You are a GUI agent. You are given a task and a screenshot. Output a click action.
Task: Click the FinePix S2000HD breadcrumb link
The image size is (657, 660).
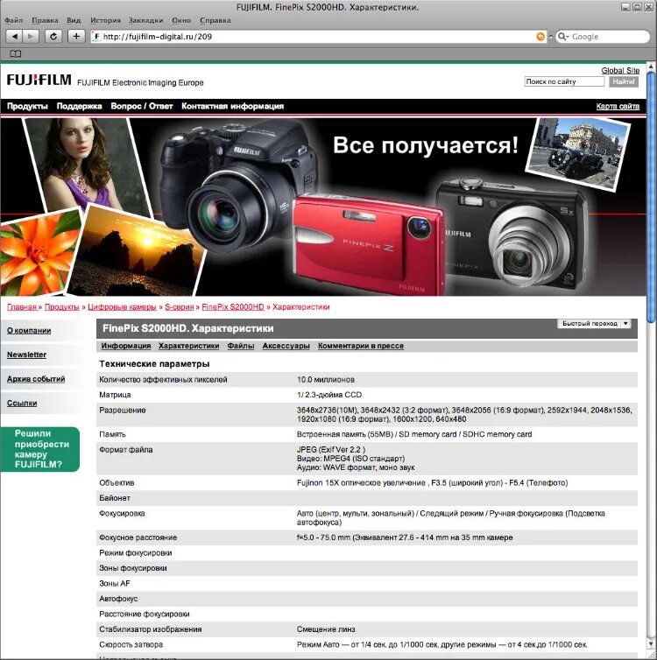[x=233, y=307]
